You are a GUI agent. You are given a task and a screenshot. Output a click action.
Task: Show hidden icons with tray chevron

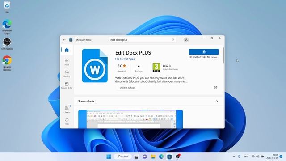click(234, 157)
